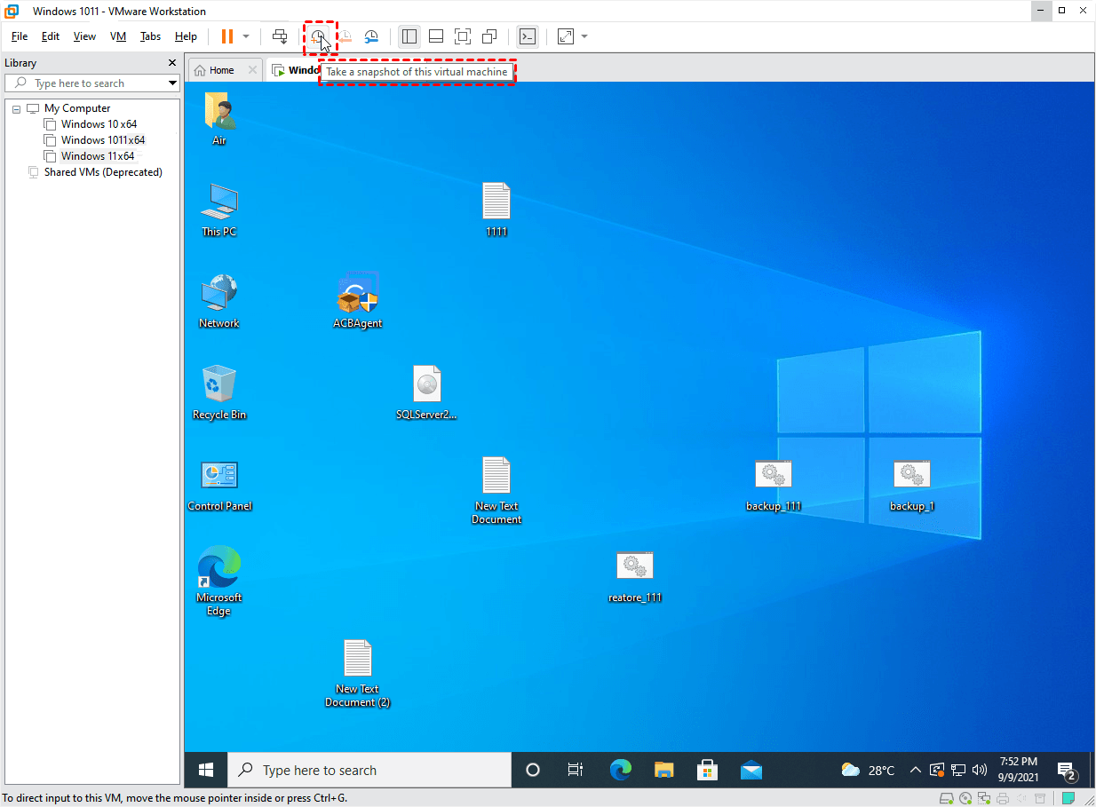The height and width of the screenshot is (807, 1096).
Task: Click Send Ctrl+Alt+Del toolbar icon
Action: [280, 36]
